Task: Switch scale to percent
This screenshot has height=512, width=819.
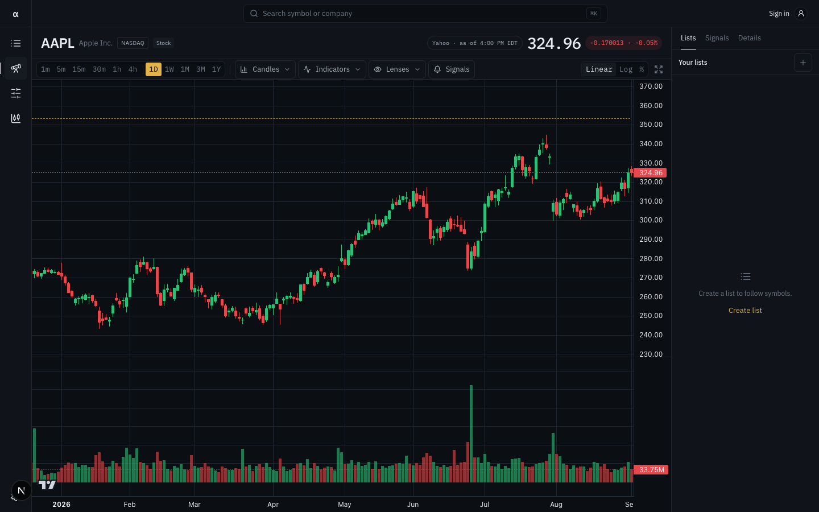Action: [x=642, y=69]
